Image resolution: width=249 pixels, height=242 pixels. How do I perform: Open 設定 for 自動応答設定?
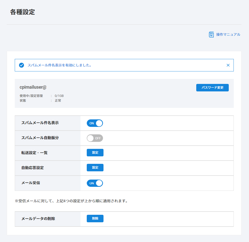coord(95,168)
